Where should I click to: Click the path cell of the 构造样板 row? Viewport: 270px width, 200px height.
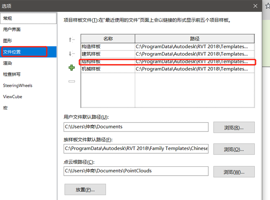coord(195,46)
